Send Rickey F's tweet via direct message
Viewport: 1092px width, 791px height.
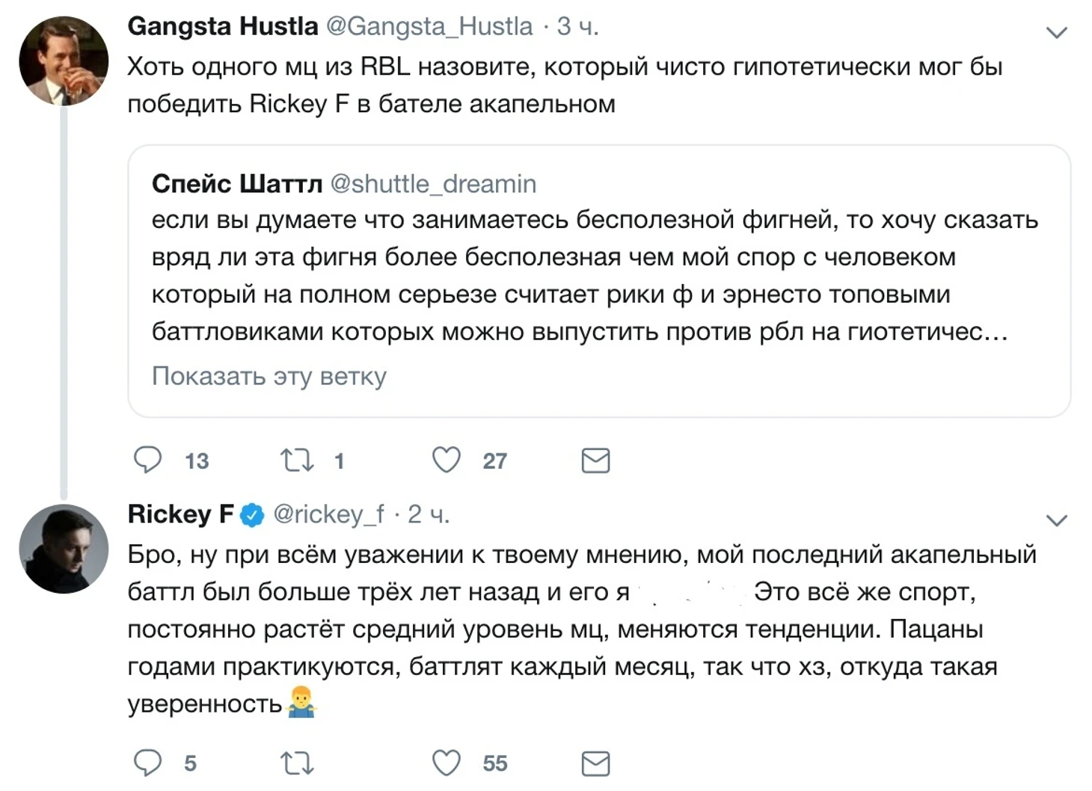click(595, 763)
